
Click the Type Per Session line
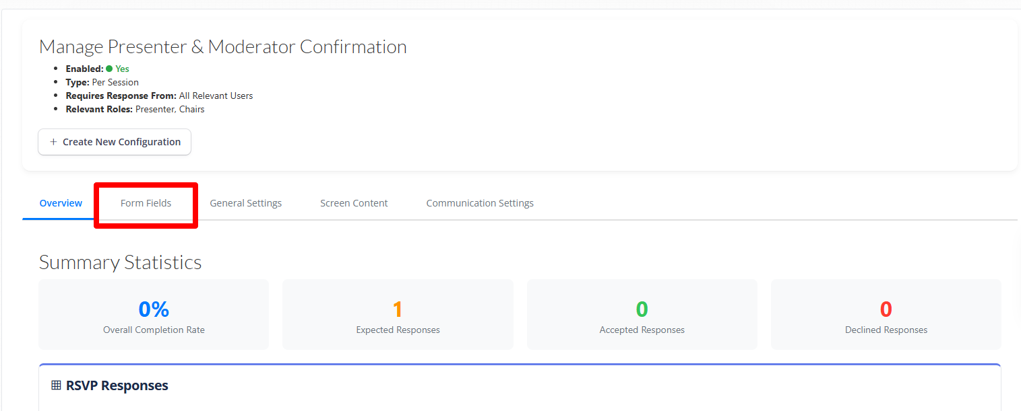pos(102,82)
